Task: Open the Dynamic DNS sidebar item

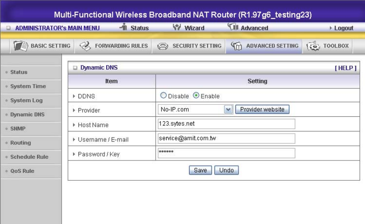Action: 27,115
